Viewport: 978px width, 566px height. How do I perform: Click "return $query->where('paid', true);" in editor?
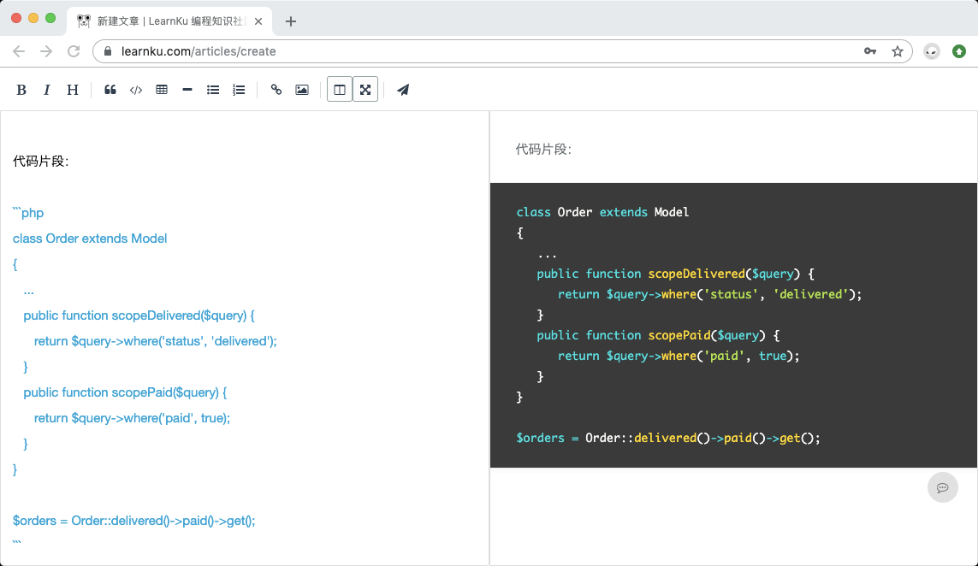[133, 417]
